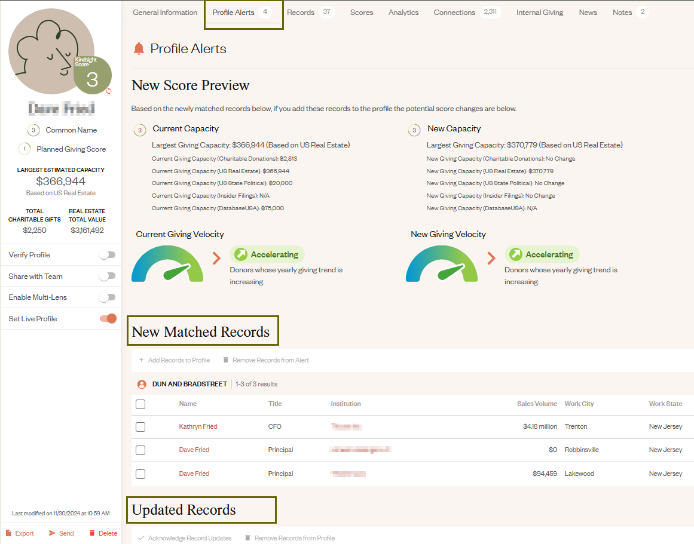The width and height of the screenshot is (694, 544).
Task: Turn on the Share with Team switch
Action: [106, 276]
